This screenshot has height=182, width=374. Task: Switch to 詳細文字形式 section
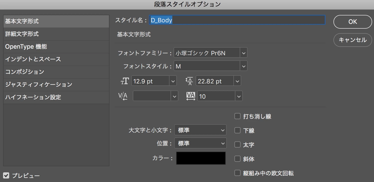pos(56,34)
